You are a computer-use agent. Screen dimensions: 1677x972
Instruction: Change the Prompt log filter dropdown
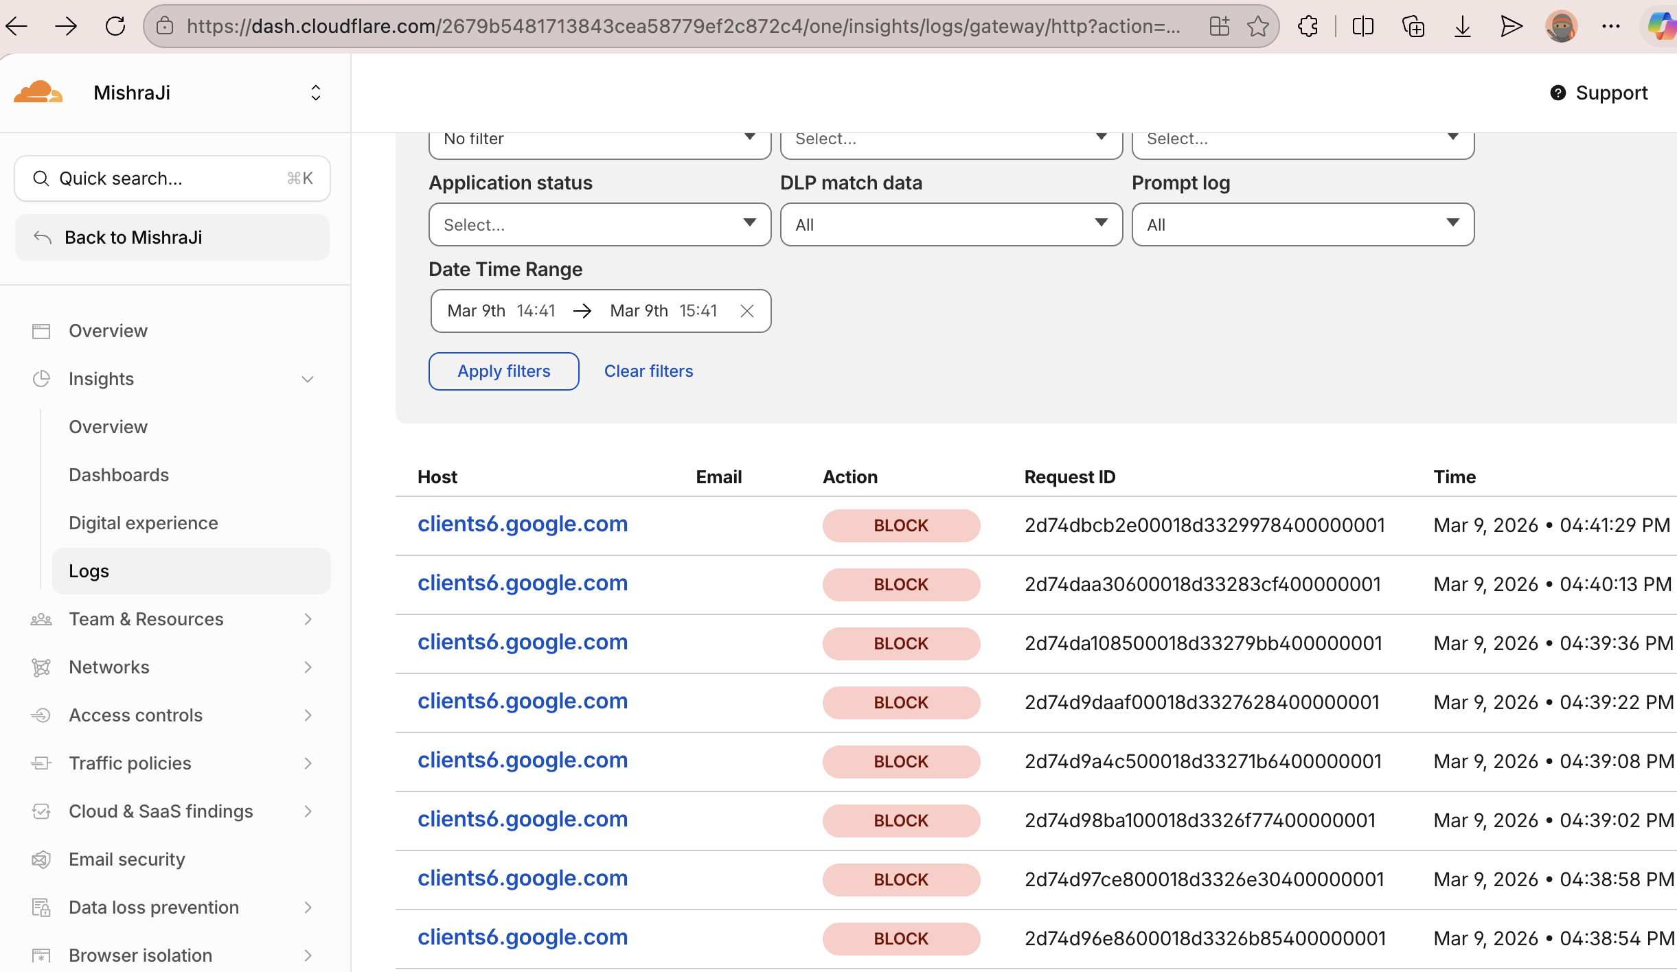click(x=1301, y=224)
